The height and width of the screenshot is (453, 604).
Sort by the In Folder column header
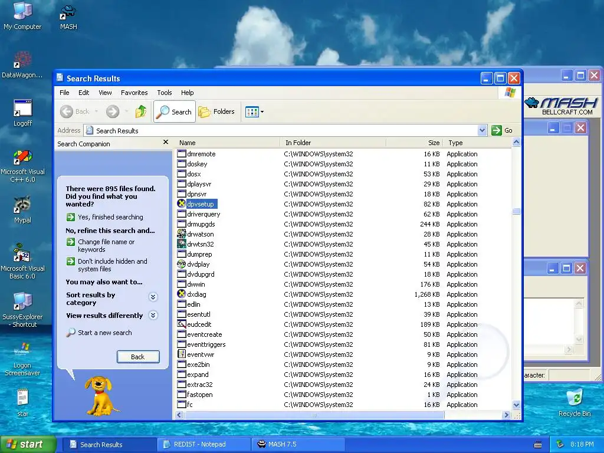(333, 143)
